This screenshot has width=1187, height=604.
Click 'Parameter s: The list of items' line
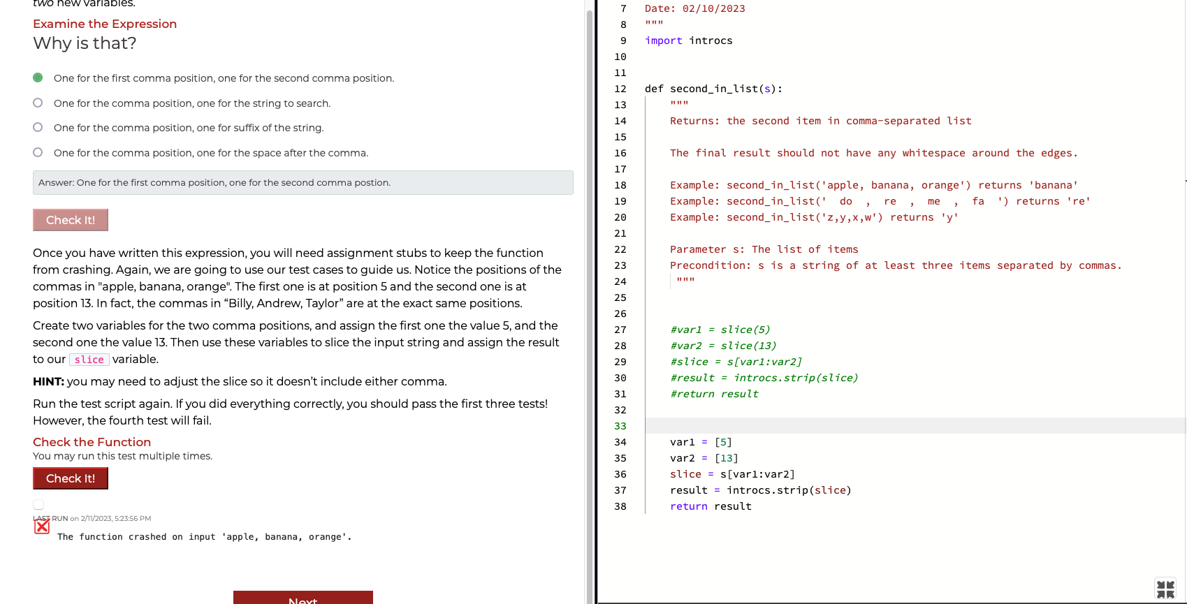(x=764, y=249)
